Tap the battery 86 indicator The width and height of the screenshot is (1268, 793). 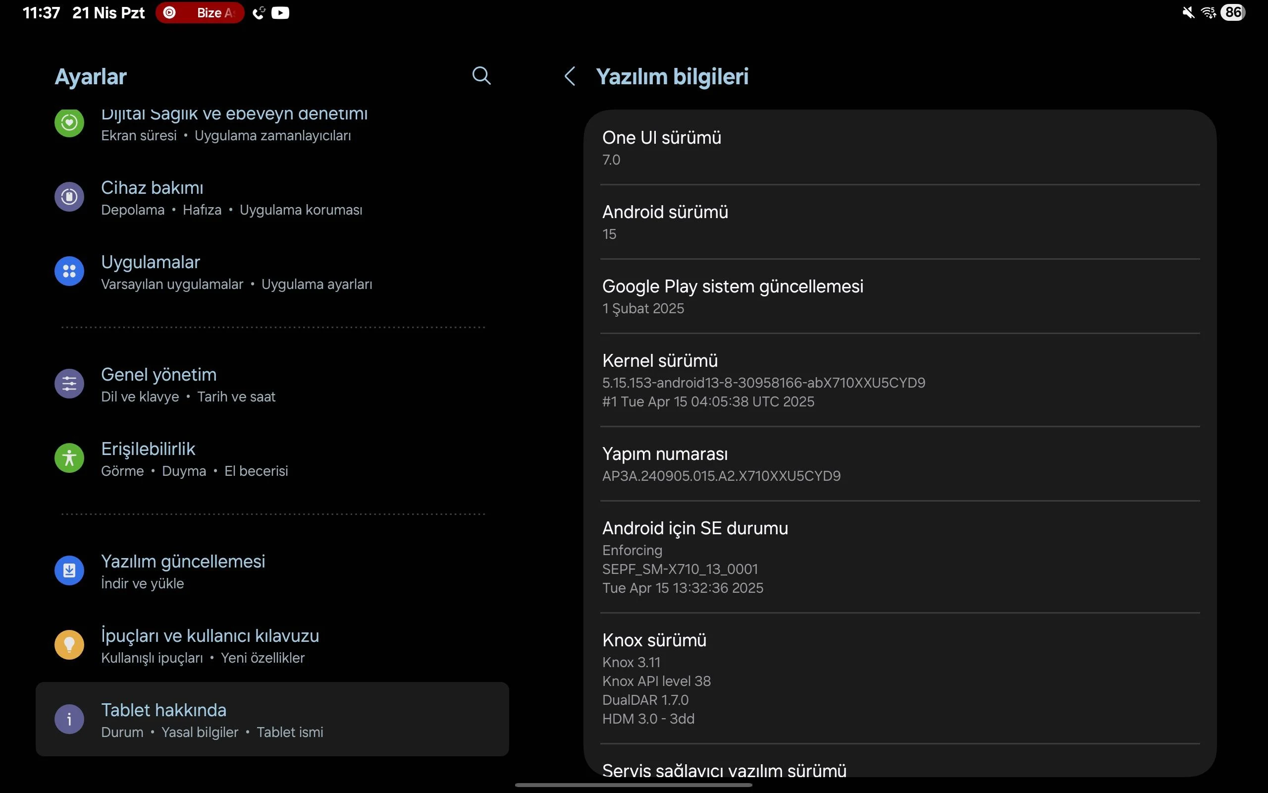pos(1233,12)
